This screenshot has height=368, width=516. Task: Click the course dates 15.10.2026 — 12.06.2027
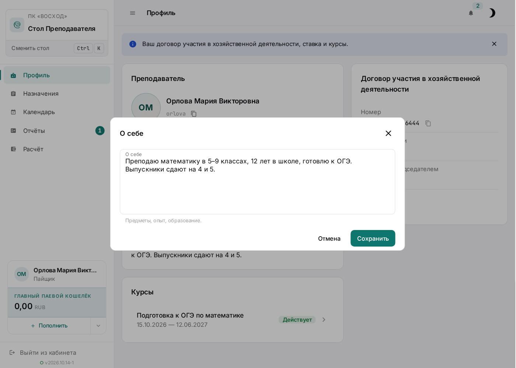click(172, 325)
